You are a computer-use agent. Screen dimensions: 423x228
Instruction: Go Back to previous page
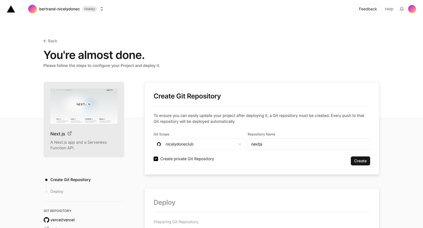[x=50, y=41]
